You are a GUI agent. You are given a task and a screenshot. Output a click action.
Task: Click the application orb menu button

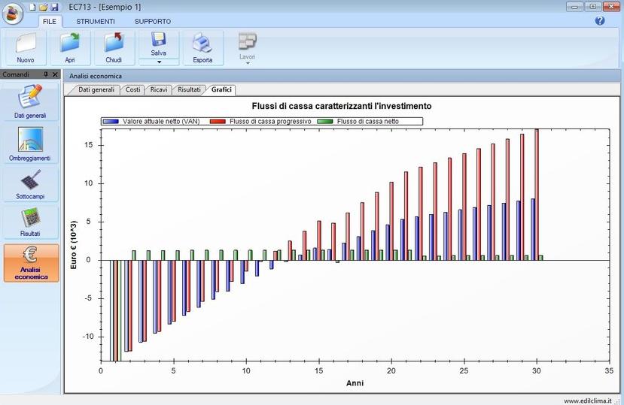pos(12,14)
